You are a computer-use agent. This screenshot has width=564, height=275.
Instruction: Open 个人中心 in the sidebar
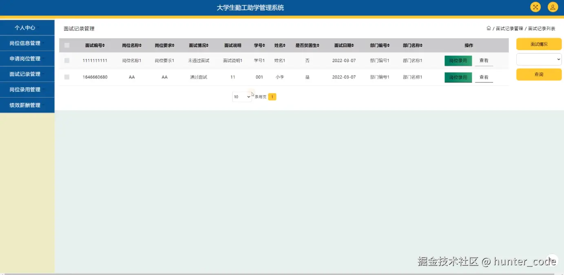[x=27, y=28]
